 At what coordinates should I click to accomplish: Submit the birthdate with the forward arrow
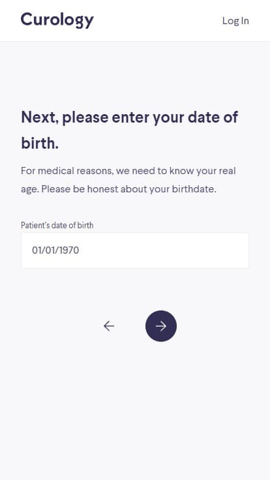point(161,326)
